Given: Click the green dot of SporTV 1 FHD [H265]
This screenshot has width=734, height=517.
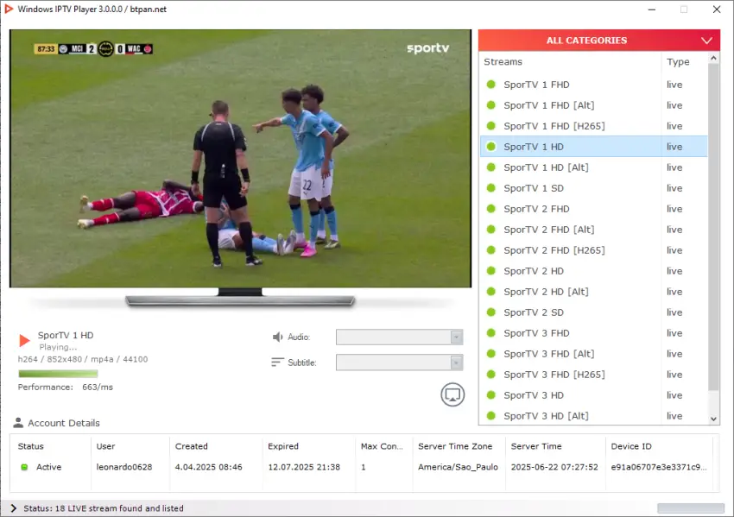Looking at the screenshot, I should pyautogui.click(x=491, y=126).
